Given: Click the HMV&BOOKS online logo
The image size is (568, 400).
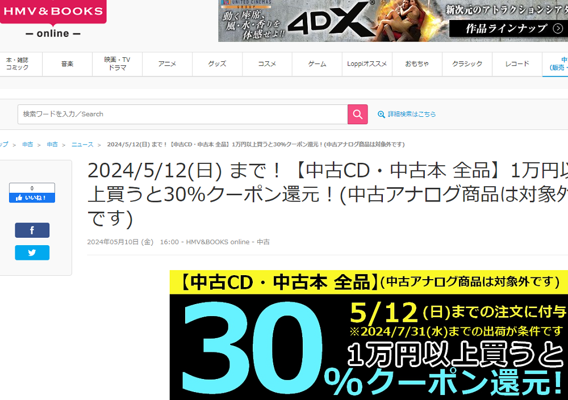Looking at the screenshot, I should (x=53, y=19).
